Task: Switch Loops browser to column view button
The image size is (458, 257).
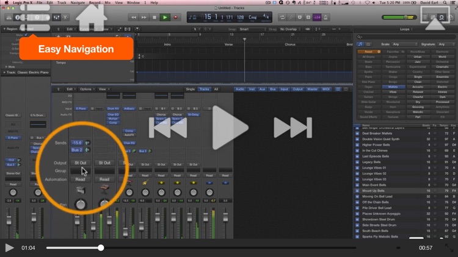Action: [x=368, y=44]
